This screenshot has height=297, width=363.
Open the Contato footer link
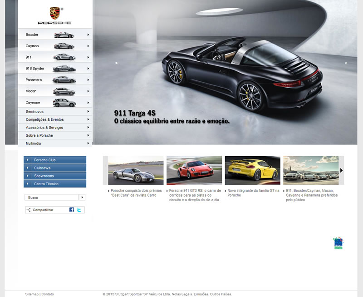click(48, 294)
